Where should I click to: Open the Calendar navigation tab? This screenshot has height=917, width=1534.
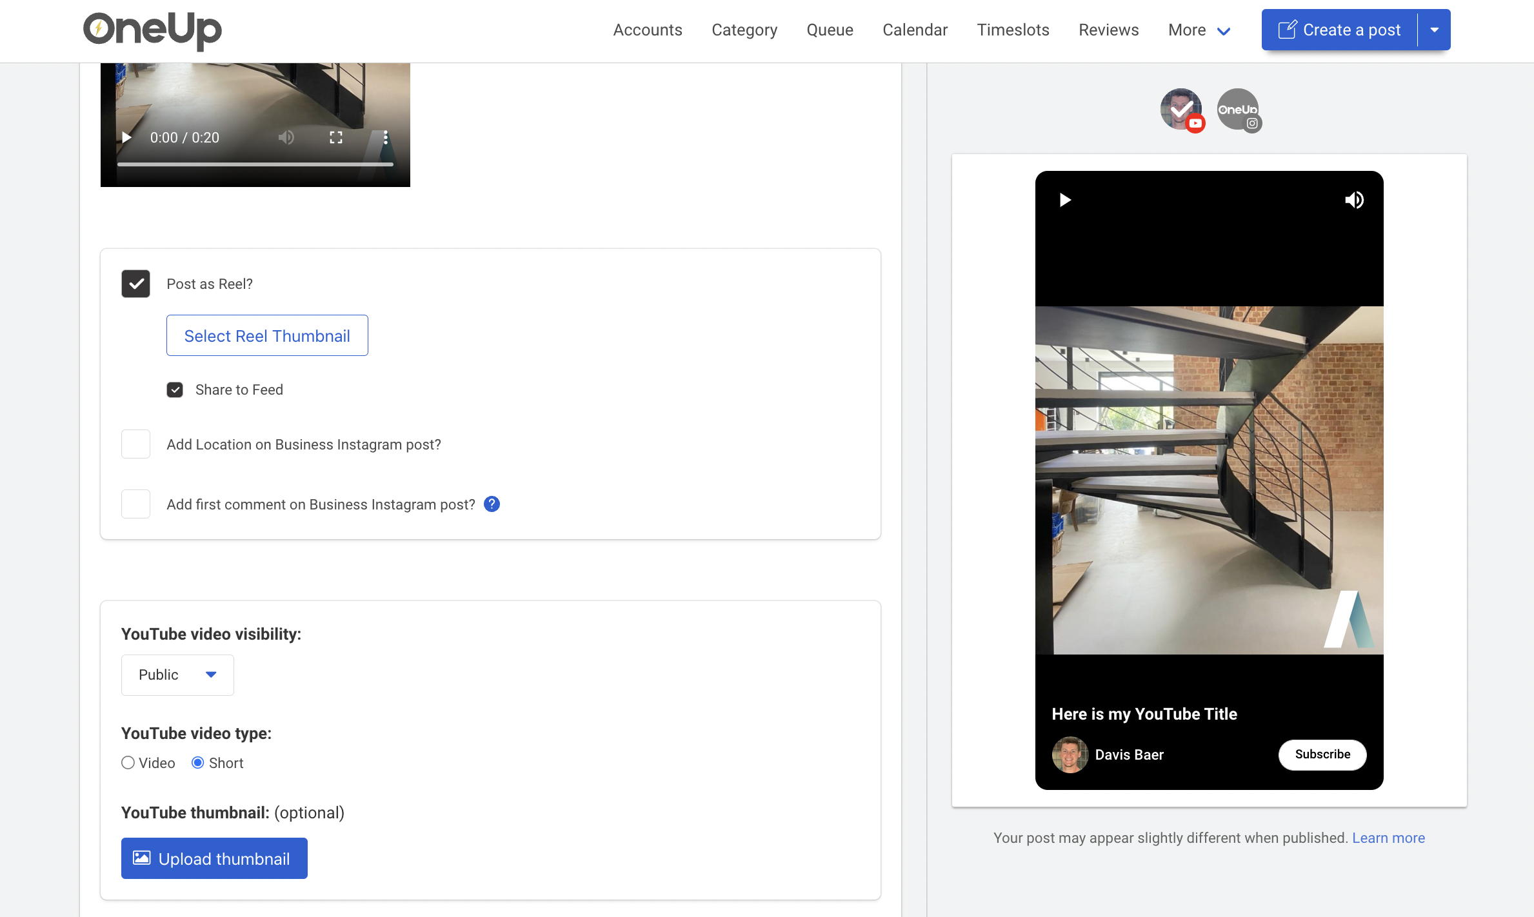915,30
